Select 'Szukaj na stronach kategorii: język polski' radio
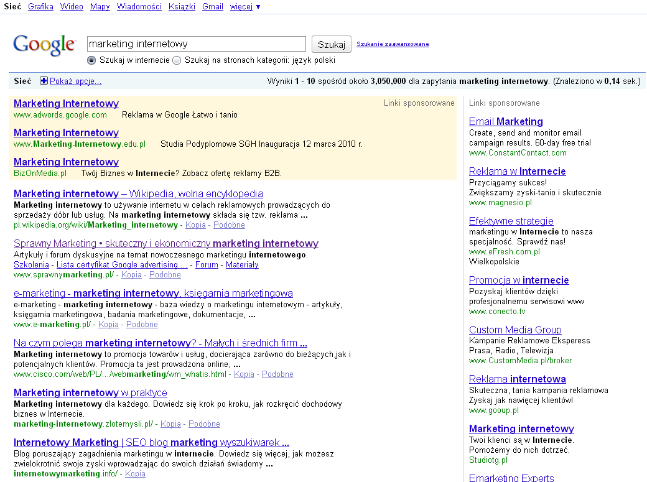The height and width of the screenshot is (482, 647). [x=177, y=60]
